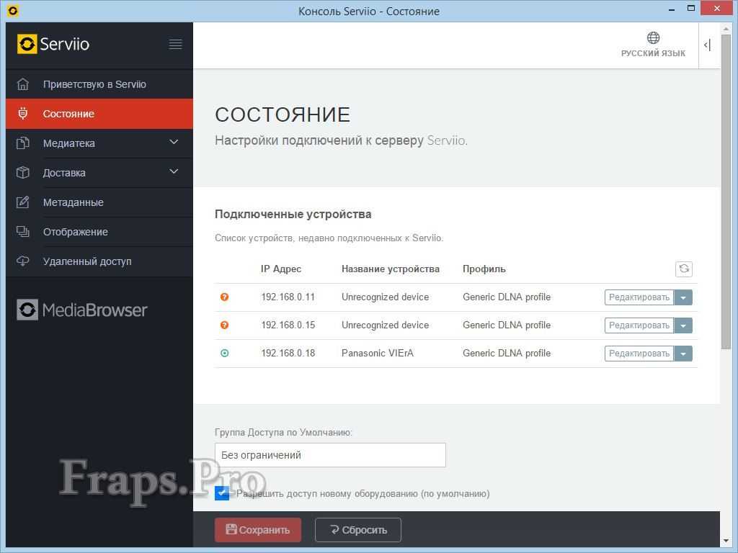Screen dimensions: 738x553
Task: Click the Serviio logo icon
Action: (x=27, y=44)
